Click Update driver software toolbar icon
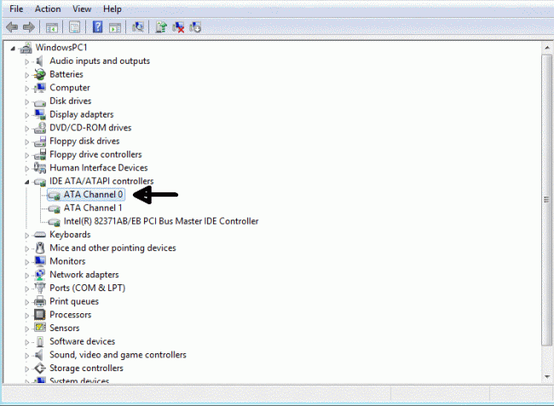Image resolution: width=554 pixels, height=406 pixels. tap(161, 27)
